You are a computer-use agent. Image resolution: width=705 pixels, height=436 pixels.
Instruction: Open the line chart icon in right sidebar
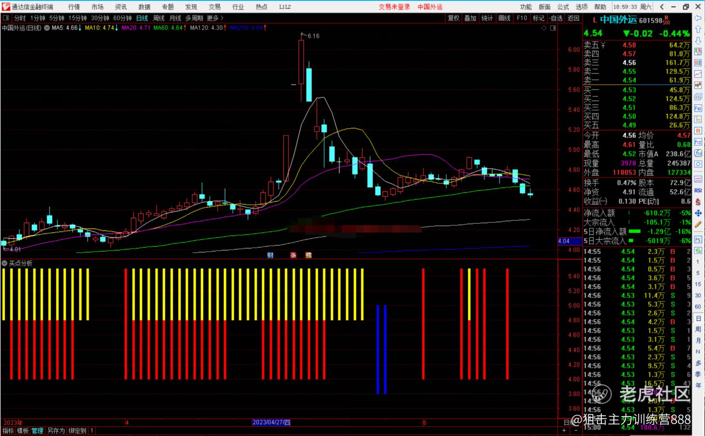tap(698, 74)
